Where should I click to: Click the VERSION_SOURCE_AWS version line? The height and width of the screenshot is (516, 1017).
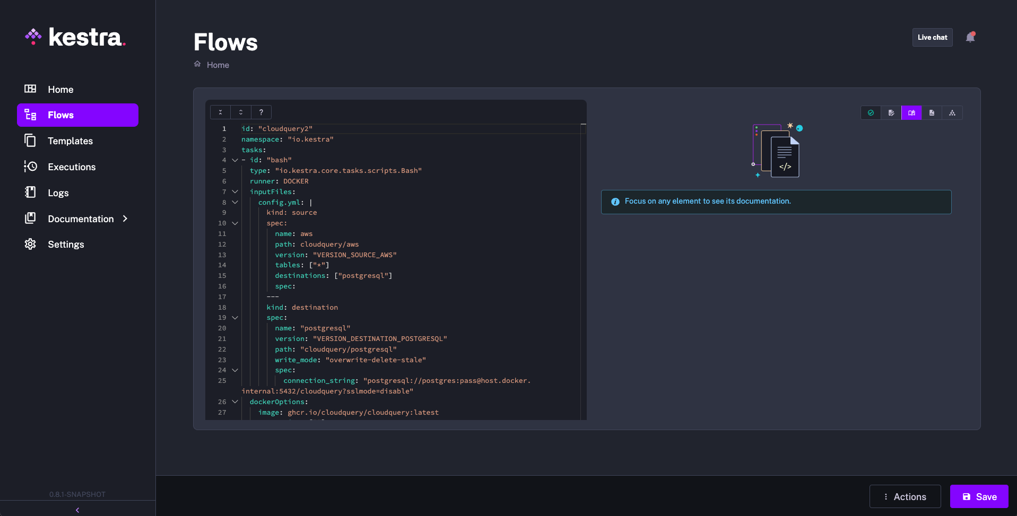(x=336, y=255)
